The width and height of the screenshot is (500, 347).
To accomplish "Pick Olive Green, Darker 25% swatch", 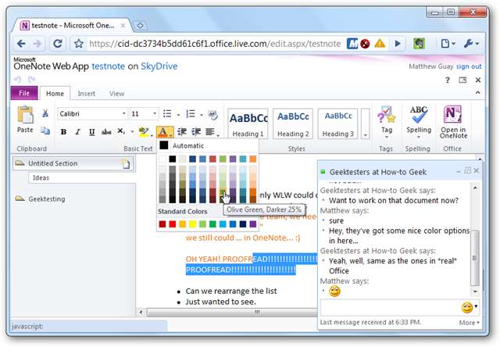I will click(223, 191).
